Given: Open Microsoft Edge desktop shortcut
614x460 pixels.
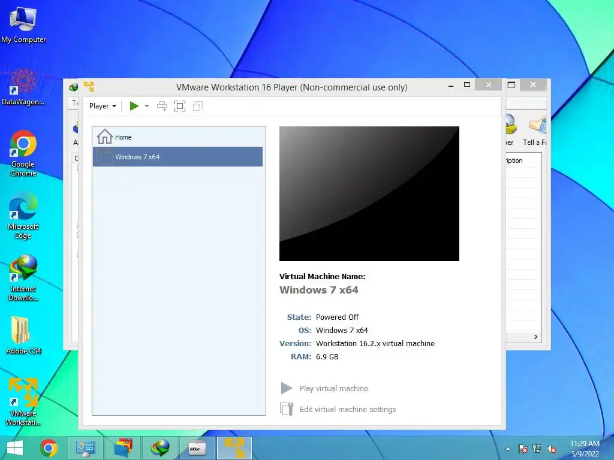Looking at the screenshot, I should [23, 216].
